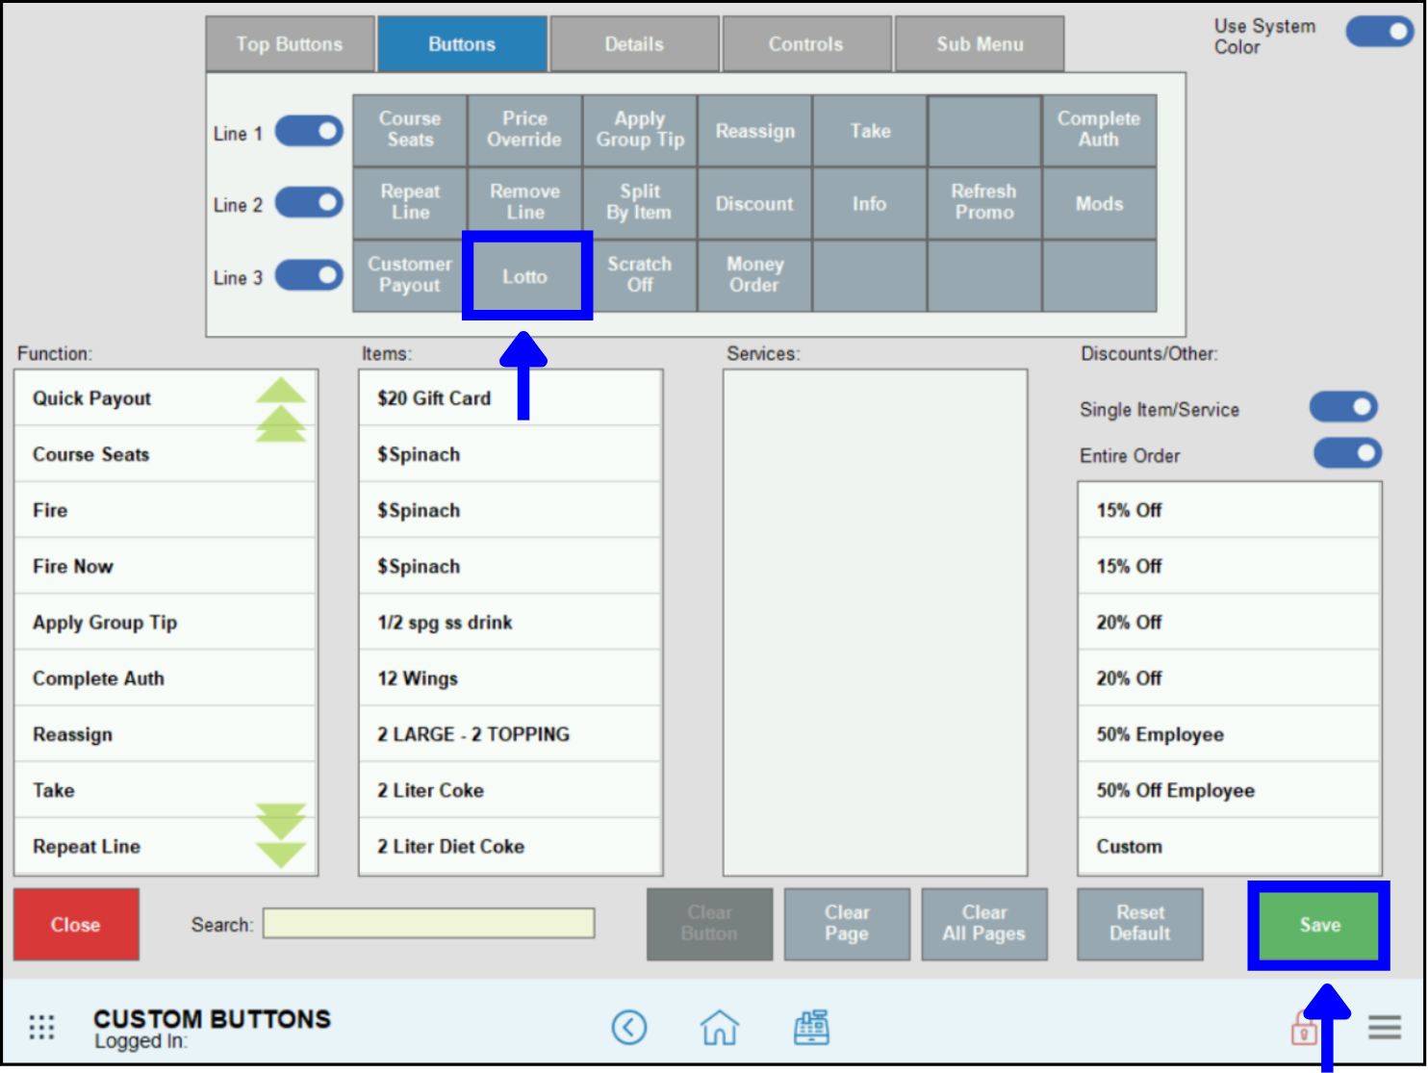Choose the 50% Employee discount

pyautogui.click(x=1229, y=733)
